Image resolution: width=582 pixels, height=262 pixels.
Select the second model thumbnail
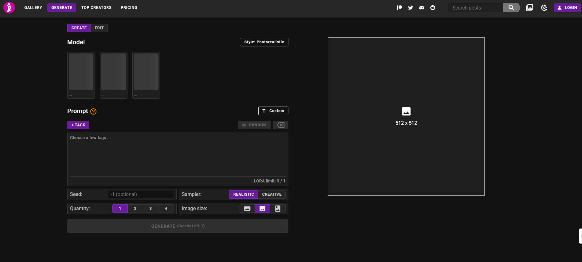tap(114, 75)
